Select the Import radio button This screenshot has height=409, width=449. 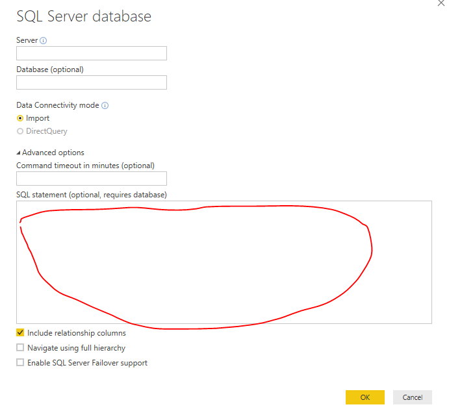pyautogui.click(x=20, y=118)
